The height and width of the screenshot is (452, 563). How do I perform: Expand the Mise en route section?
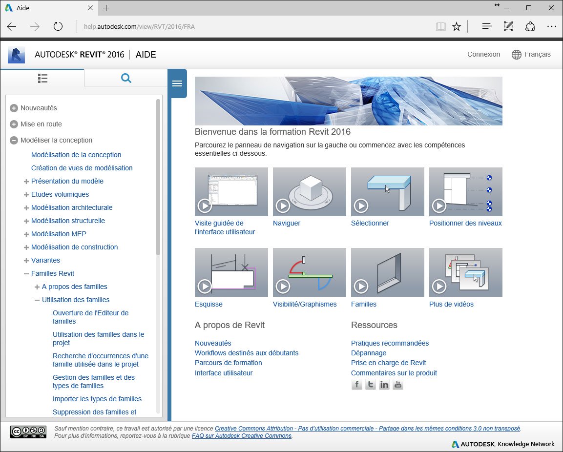click(x=14, y=124)
